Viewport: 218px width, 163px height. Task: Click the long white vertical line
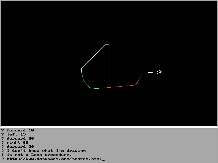[x=109, y=63]
